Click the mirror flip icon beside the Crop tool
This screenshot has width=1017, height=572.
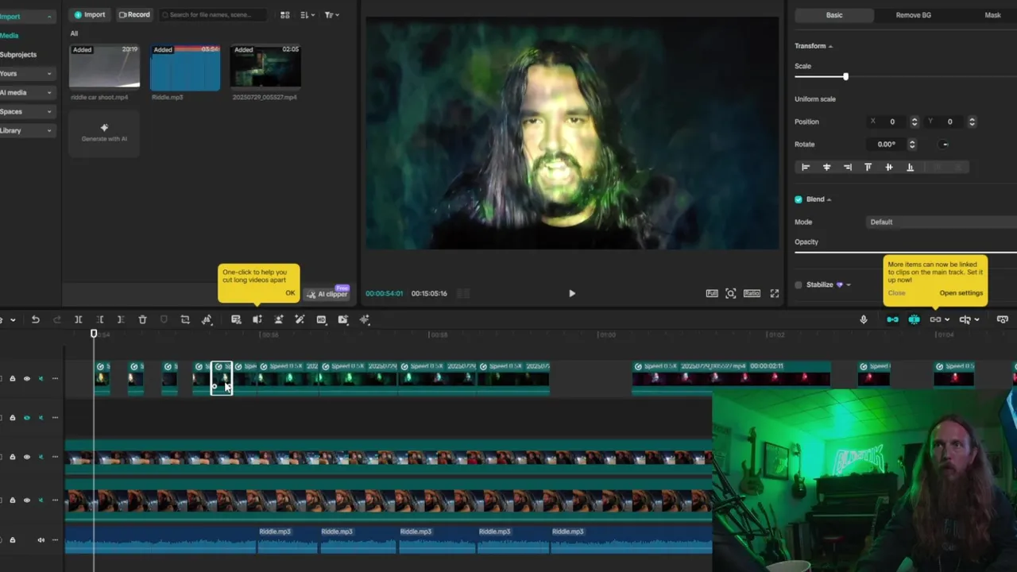(207, 319)
